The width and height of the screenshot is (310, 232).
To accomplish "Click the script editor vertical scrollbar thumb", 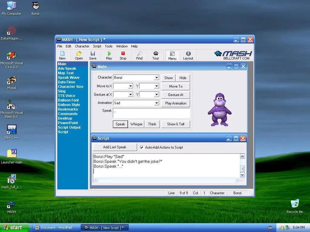I will click(x=242, y=169).
